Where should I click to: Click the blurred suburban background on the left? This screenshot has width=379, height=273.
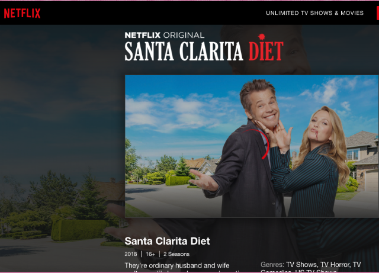pos(62,145)
